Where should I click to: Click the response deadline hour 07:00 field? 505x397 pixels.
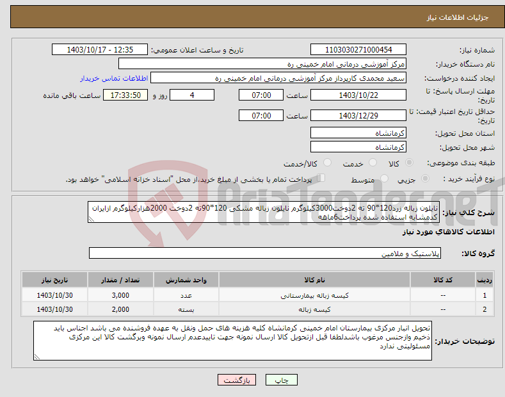(x=261, y=95)
